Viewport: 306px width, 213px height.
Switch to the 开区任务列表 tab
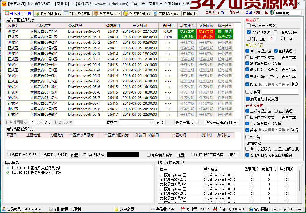point(19,13)
